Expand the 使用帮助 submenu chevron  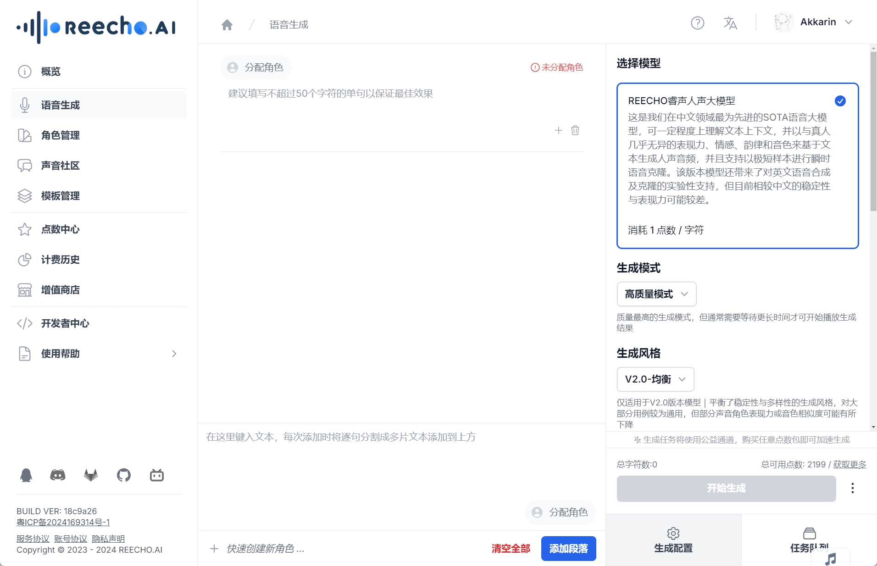[x=174, y=354]
